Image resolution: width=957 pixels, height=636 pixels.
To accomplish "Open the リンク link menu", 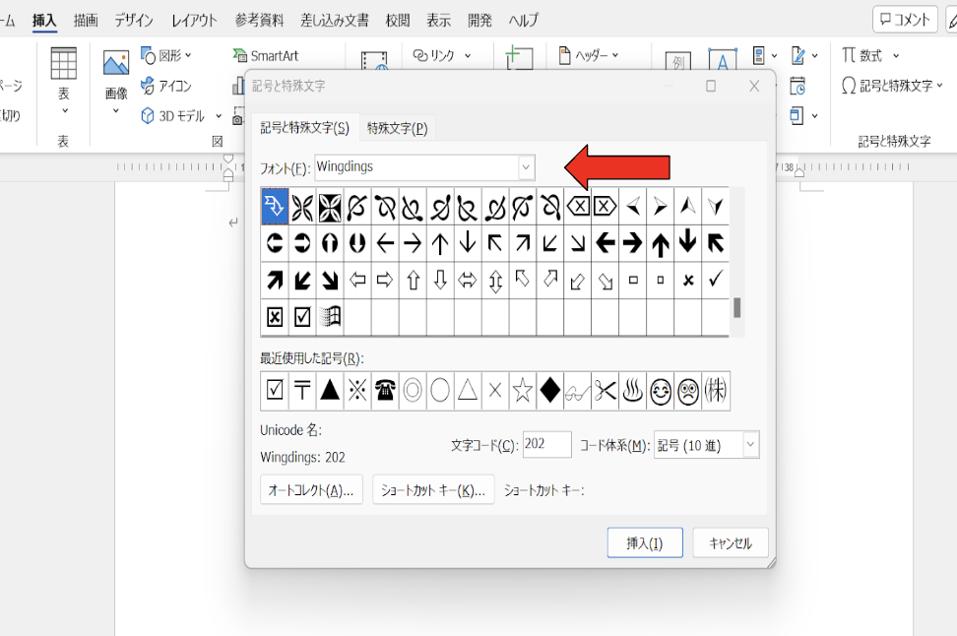I will [x=442, y=56].
